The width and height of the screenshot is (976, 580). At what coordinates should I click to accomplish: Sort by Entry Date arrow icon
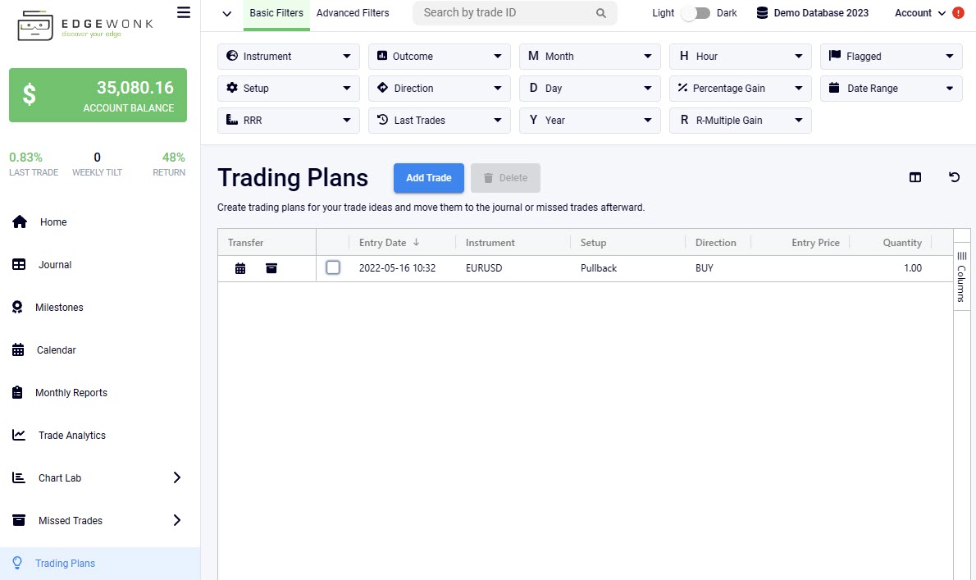[417, 242]
